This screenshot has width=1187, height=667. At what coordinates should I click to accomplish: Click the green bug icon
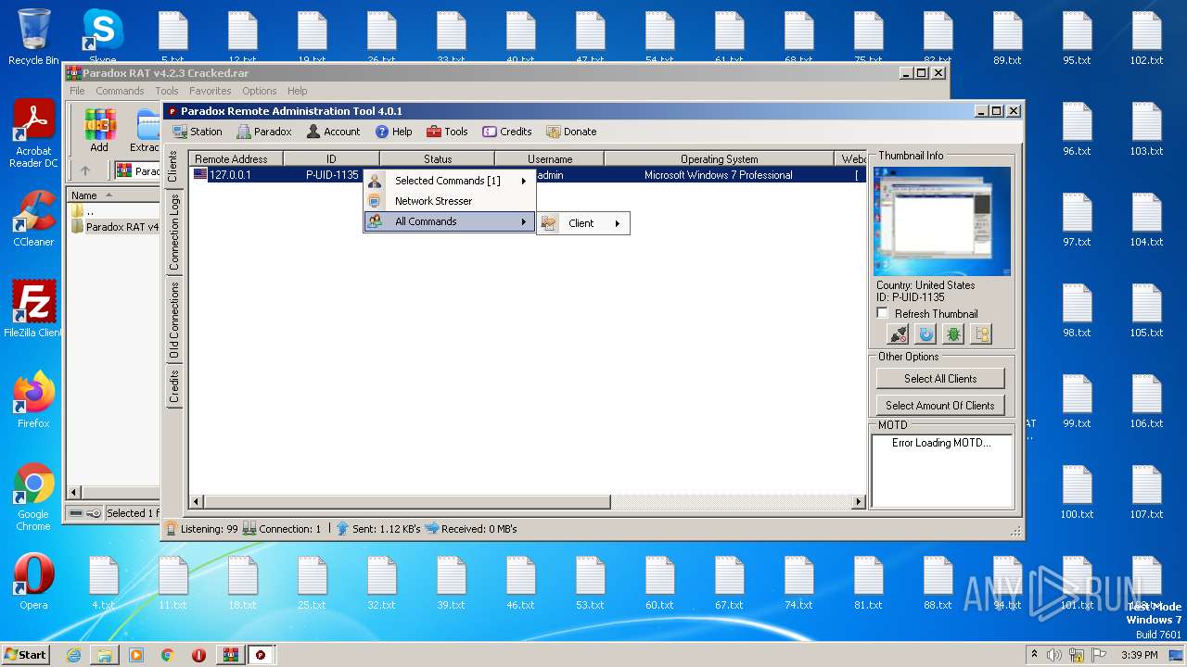(x=953, y=334)
